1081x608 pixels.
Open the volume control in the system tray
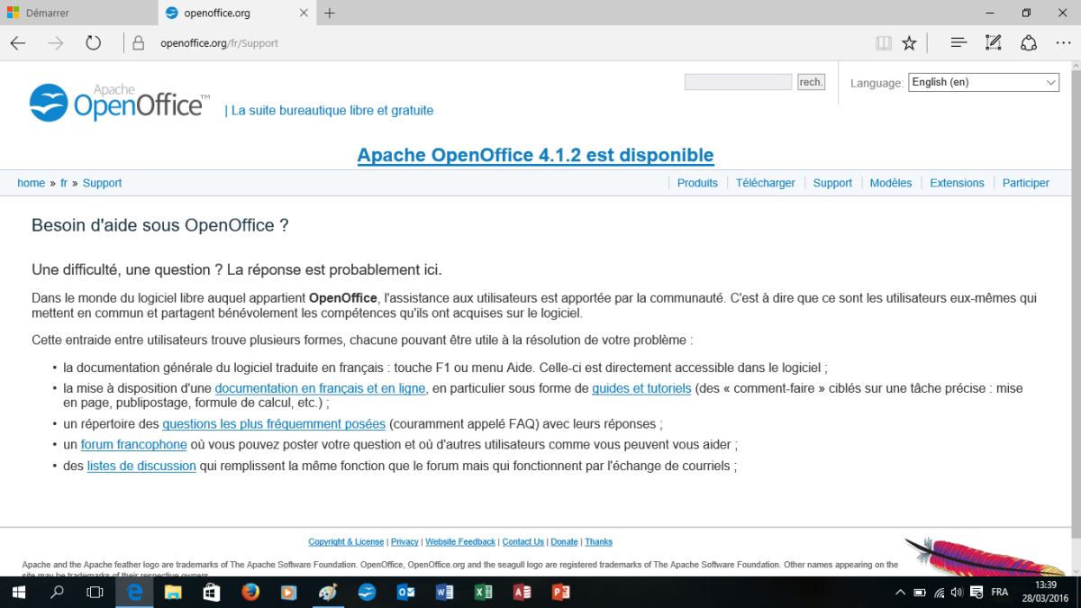point(957,593)
